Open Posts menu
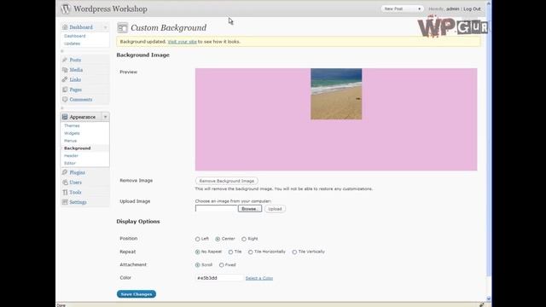The image size is (546, 307). [75, 60]
